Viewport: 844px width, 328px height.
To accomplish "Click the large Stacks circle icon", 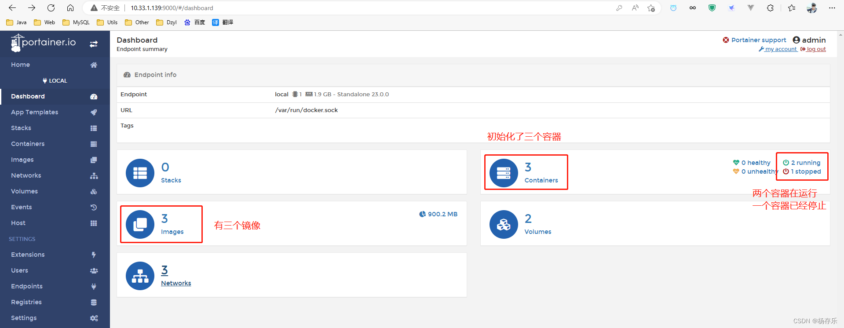I will [140, 173].
